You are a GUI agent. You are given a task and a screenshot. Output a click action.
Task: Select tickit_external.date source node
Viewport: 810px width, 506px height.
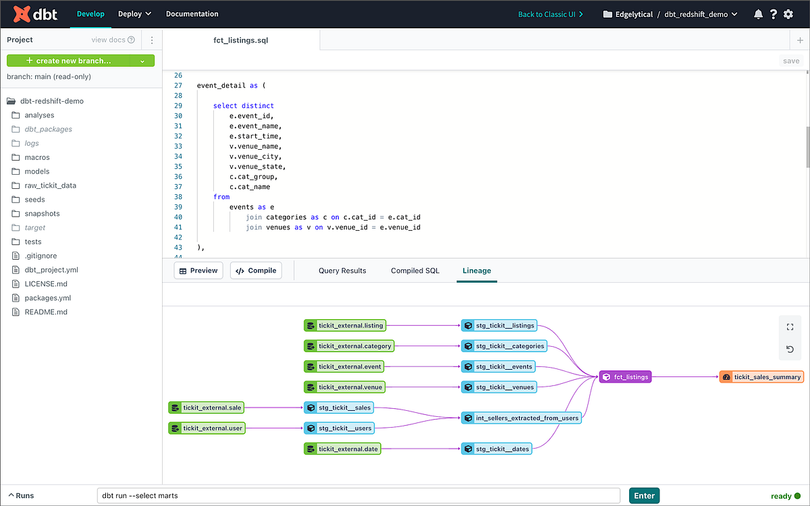coord(342,448)
